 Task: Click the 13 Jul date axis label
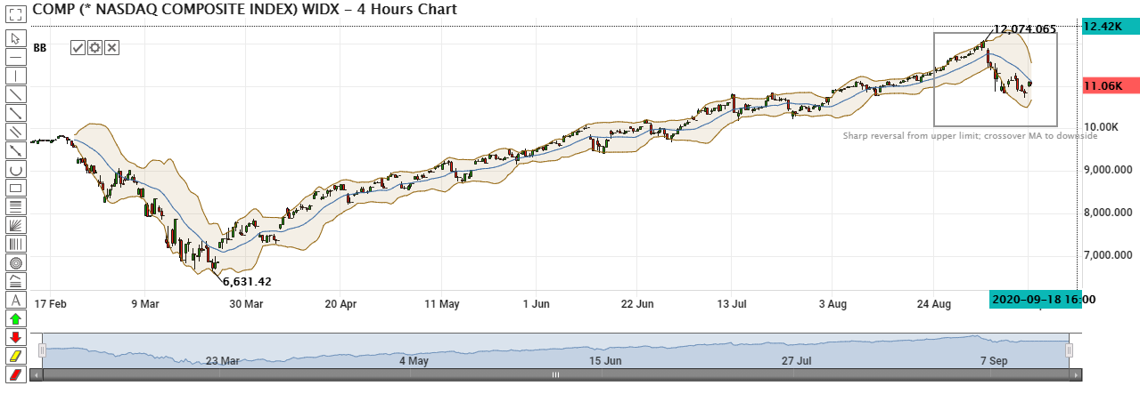[x=731, y=304]
